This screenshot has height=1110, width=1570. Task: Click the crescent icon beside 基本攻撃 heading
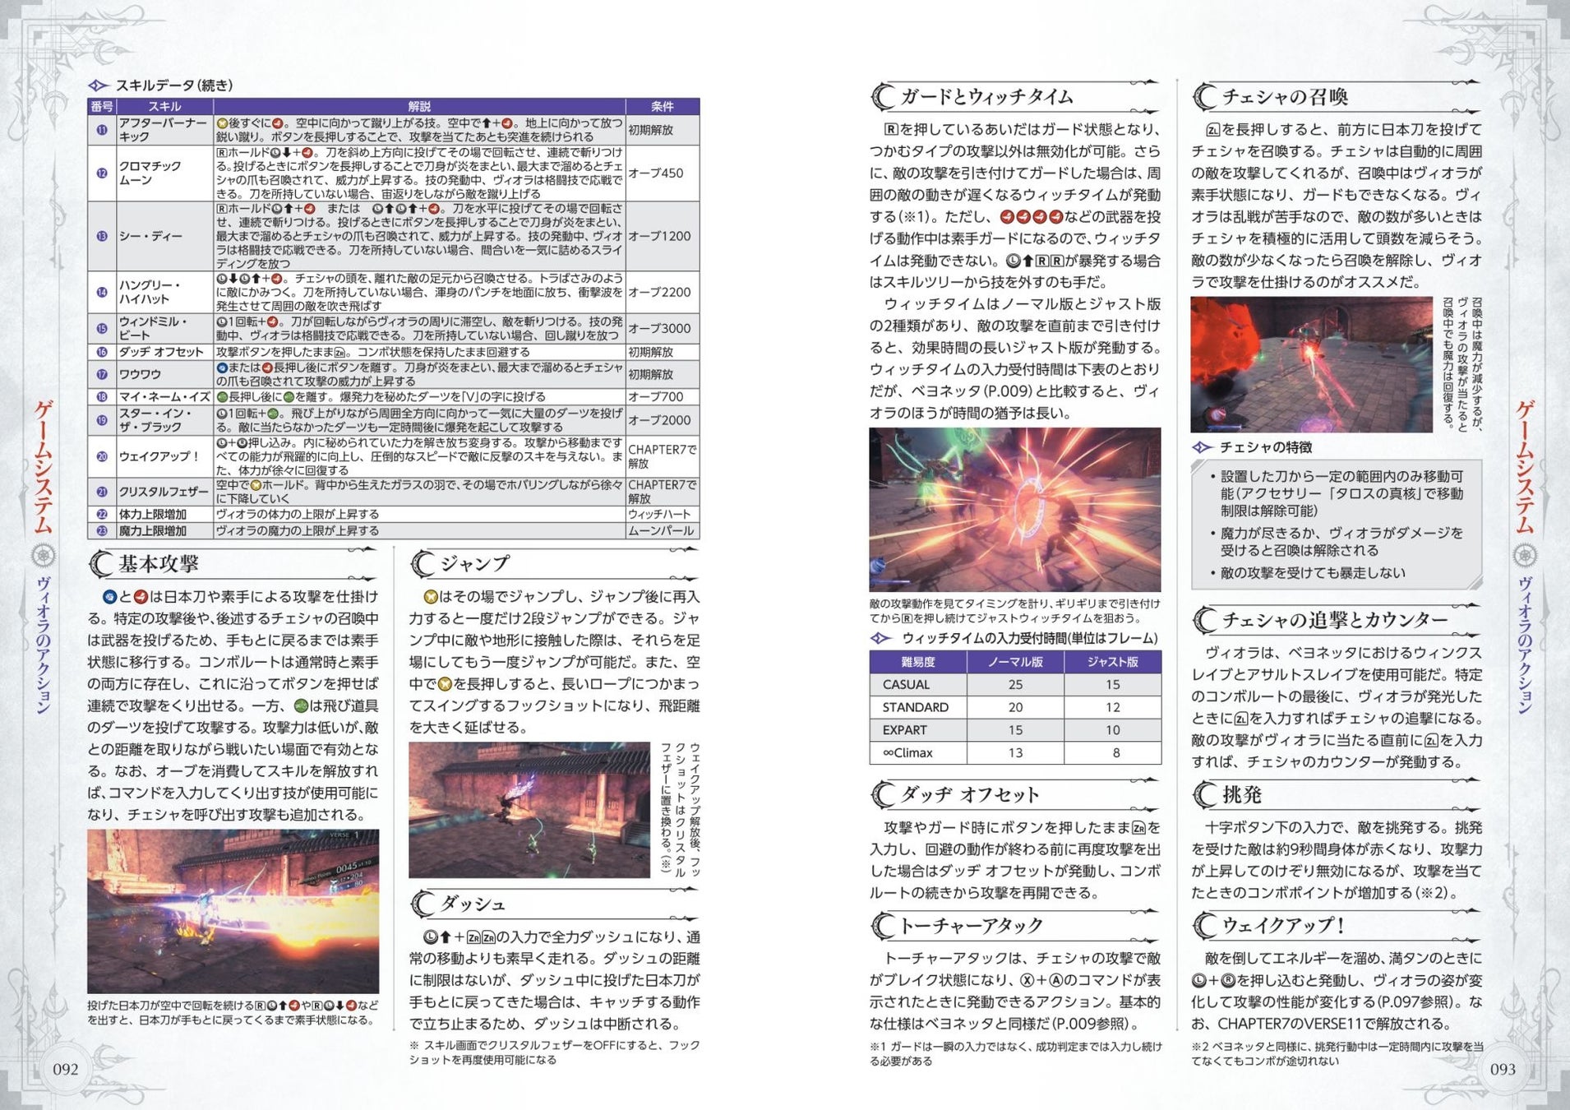pyautogui.click(x=100, y=564)
